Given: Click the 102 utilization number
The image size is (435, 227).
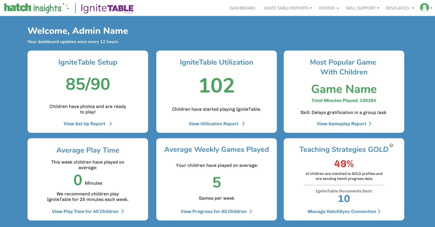Looking at the screenshot, I should tap(216, 85).
